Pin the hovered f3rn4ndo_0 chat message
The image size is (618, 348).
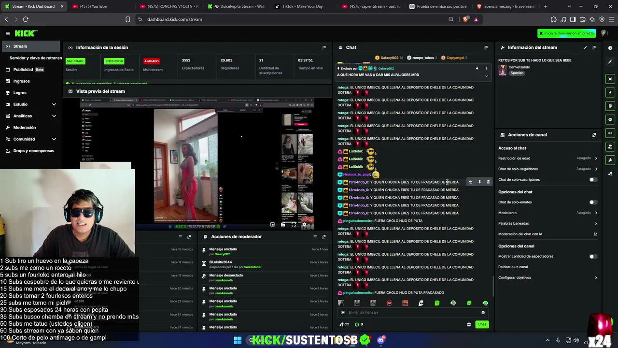(479, 182)
